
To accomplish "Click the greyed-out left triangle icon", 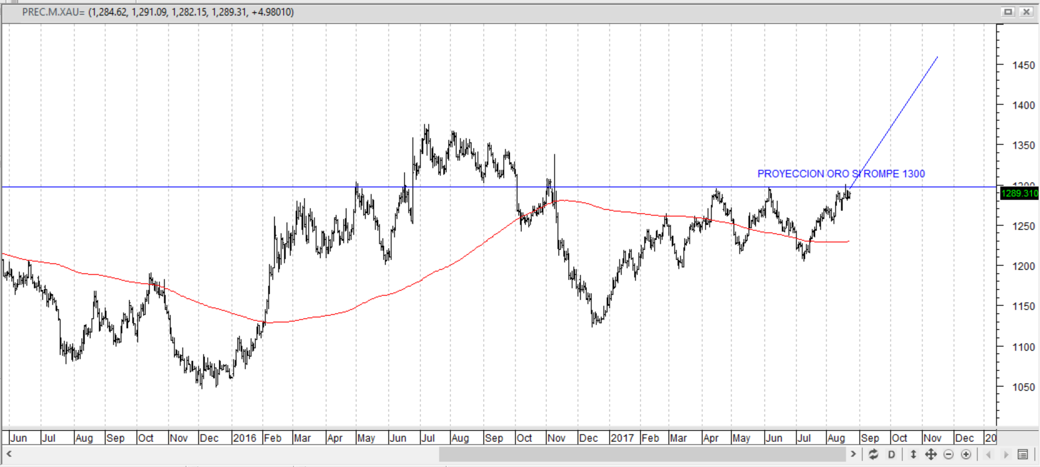I will 988,455.
